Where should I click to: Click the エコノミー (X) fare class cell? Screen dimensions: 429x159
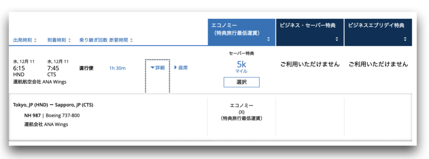pos(242,112)
